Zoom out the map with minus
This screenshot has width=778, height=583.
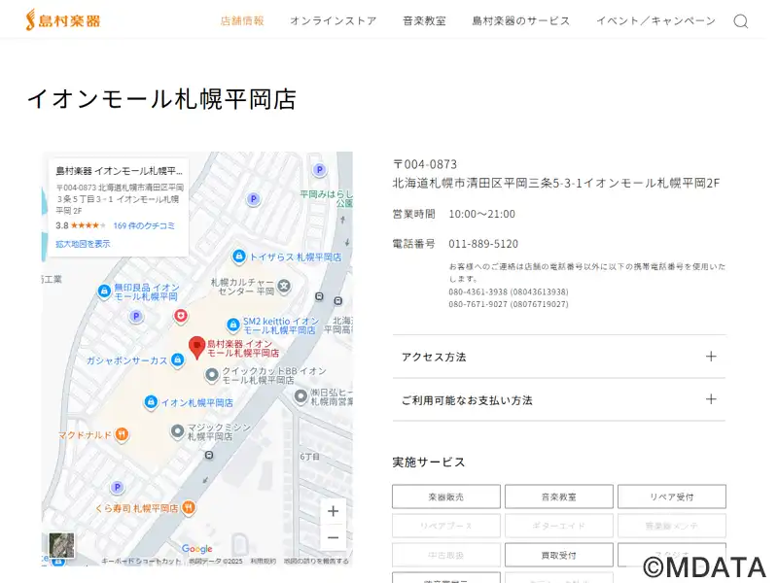click(333, 537)
